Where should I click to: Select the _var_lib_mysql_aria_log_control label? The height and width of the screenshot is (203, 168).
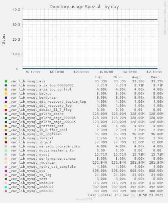click(x=40, y=89)
